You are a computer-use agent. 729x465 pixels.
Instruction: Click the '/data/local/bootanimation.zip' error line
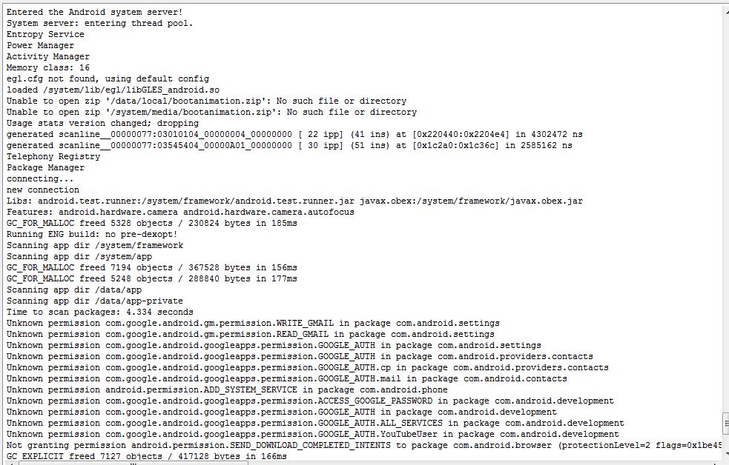click(x=206, y=101)
